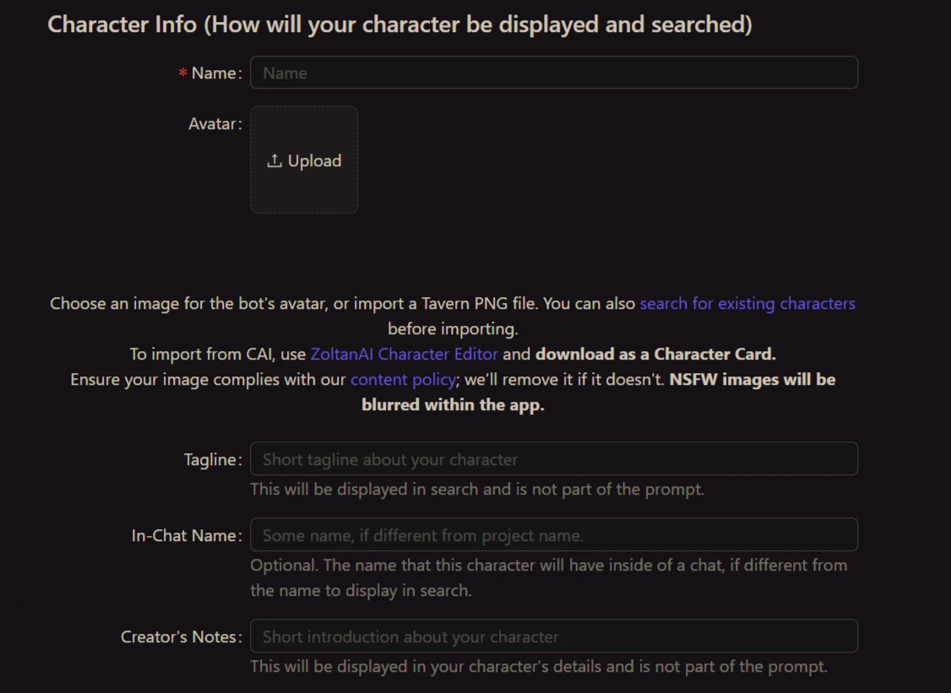Select the In-Chat Name input box

(x=554, y=535)
